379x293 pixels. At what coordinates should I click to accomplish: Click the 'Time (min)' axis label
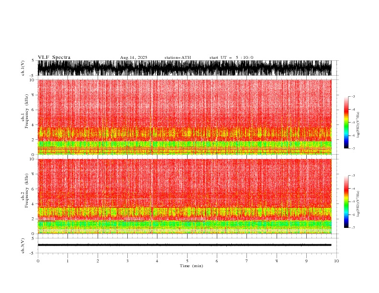point(191,266)
